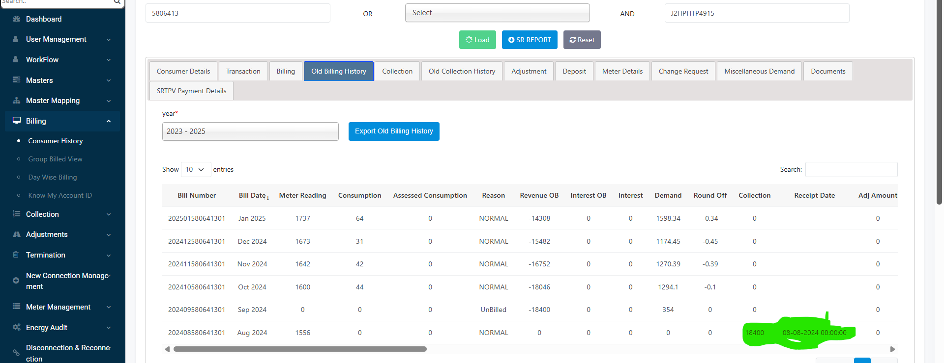This screenshot has height=363, width=944.
Task: Click the Termination trash icon
Action: click(x=16, y=255)
